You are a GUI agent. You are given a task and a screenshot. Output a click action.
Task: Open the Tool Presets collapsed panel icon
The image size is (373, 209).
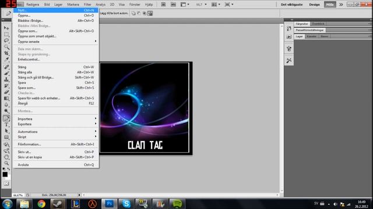coord(289,60)
